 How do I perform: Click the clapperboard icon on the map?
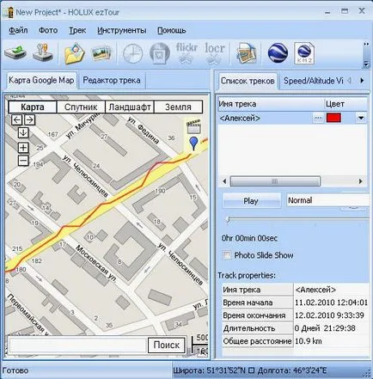193,127
